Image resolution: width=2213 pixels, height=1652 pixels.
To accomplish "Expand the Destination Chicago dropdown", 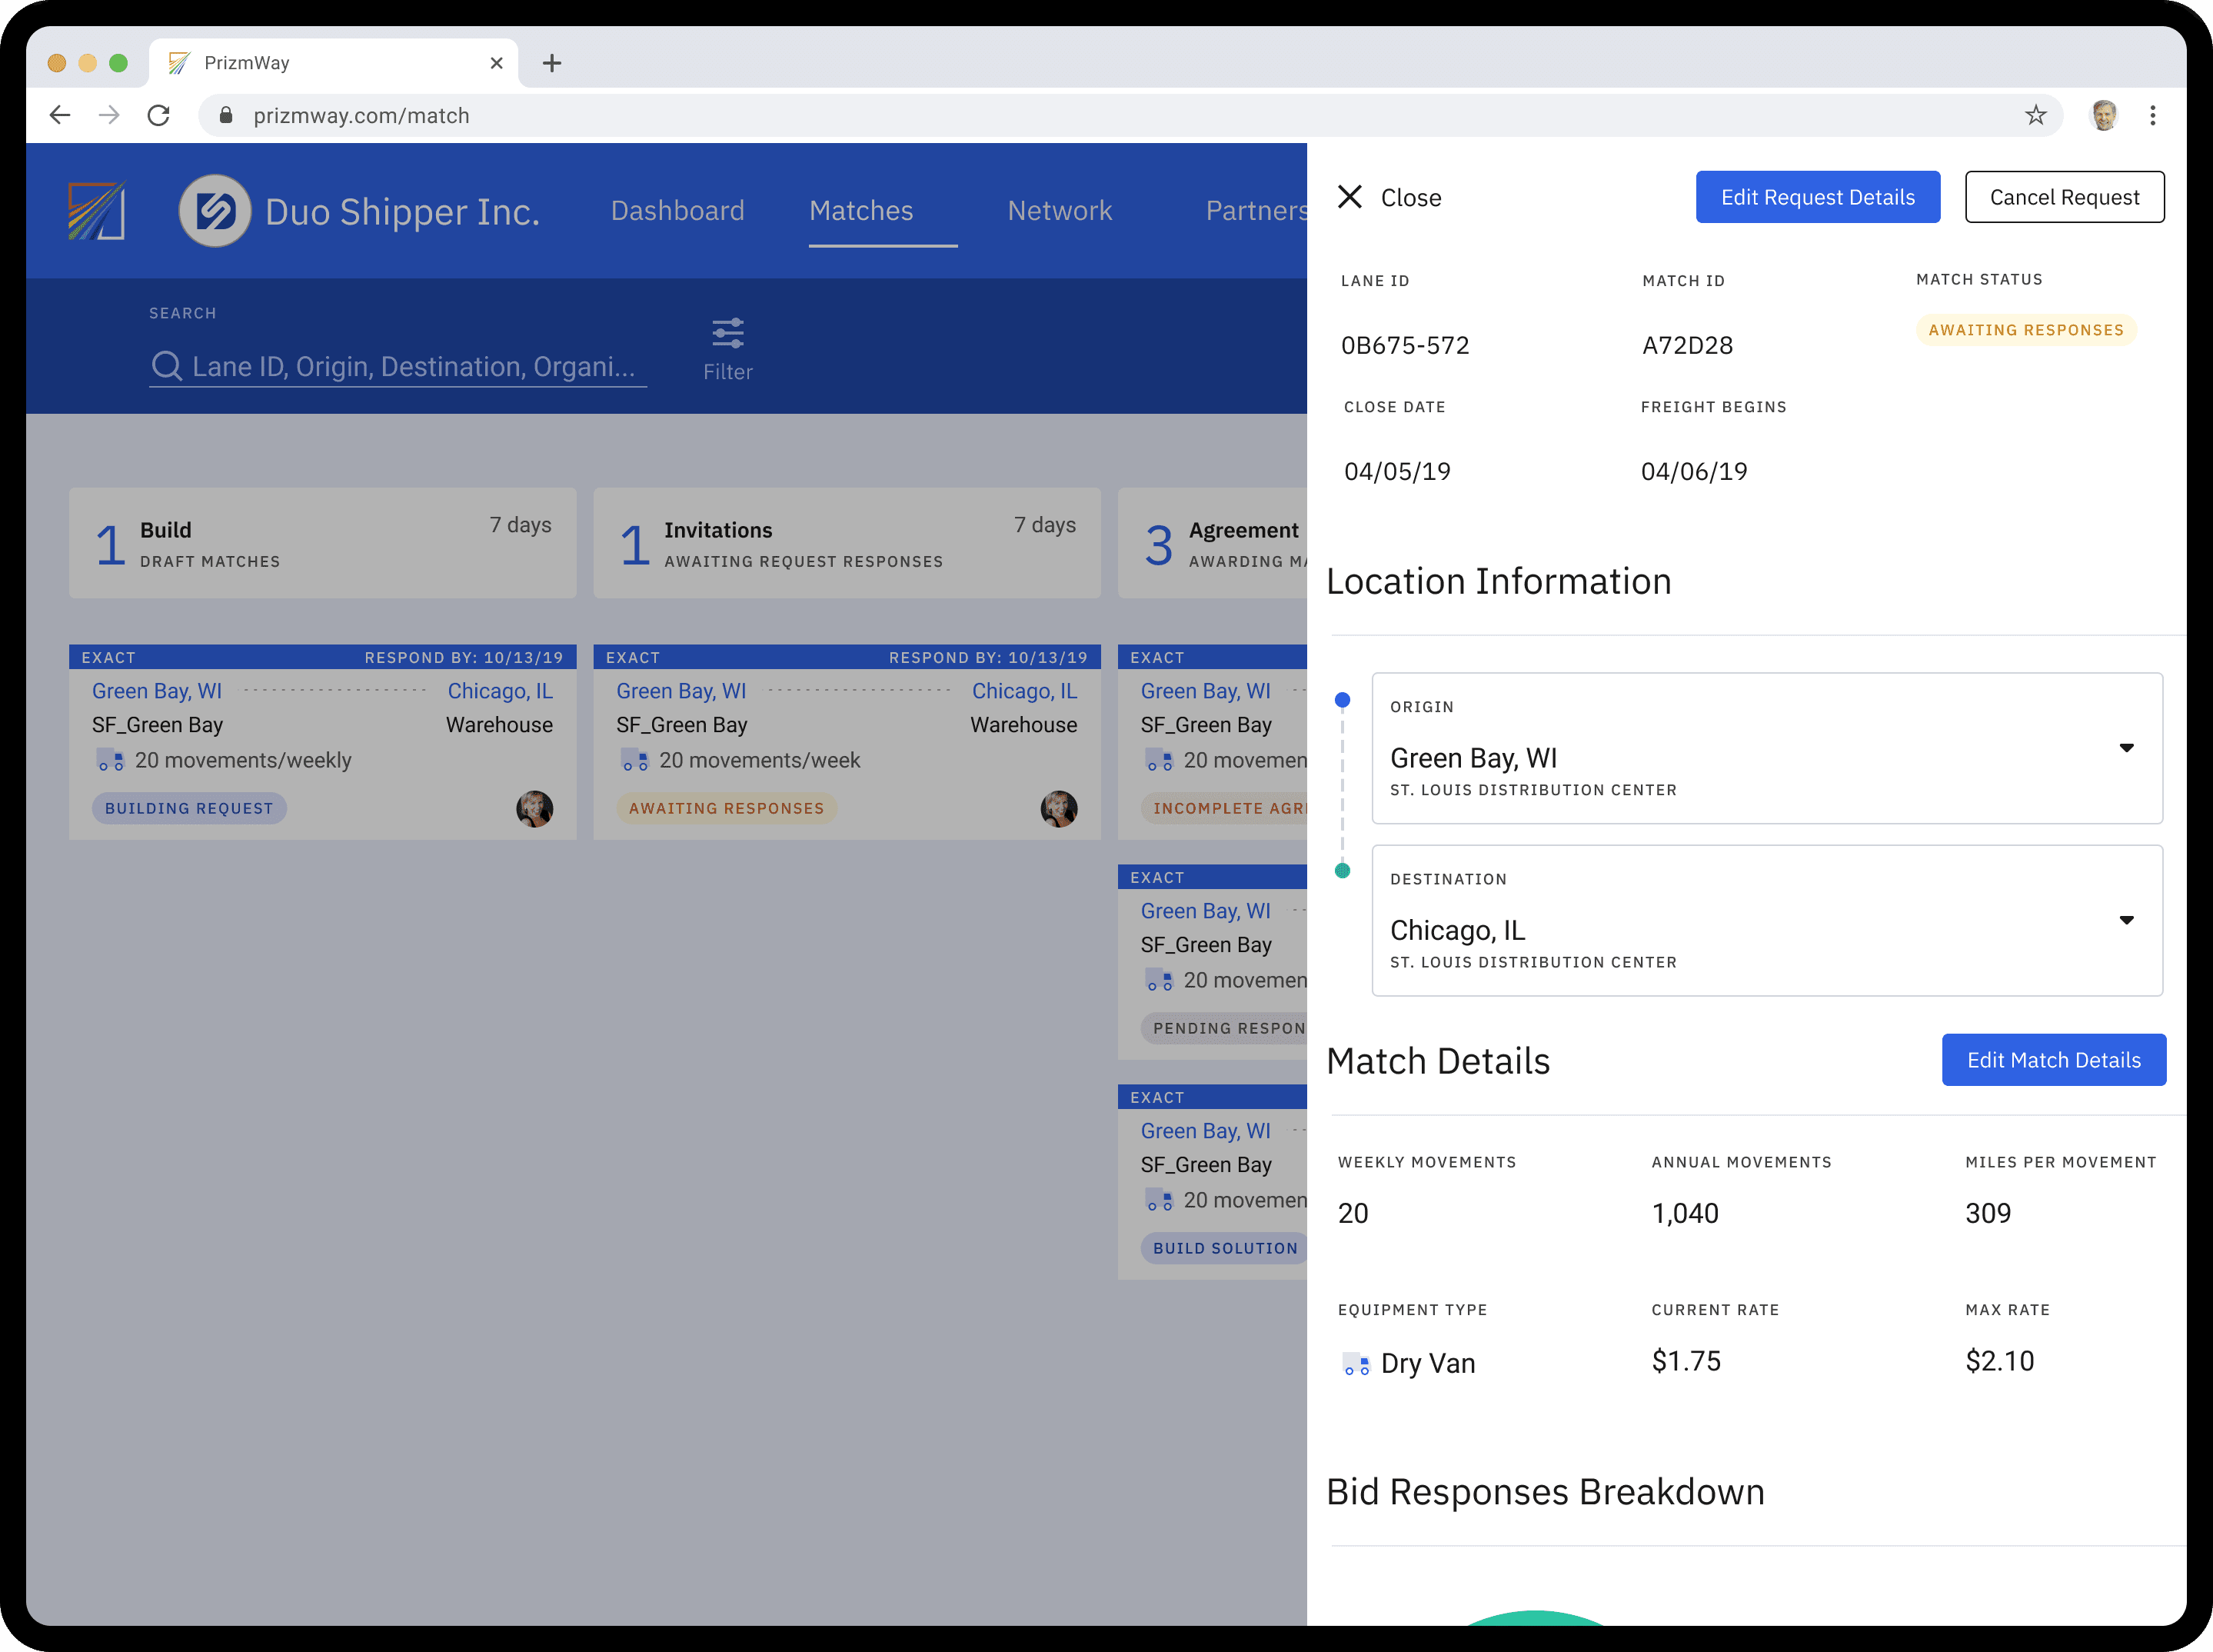I will click(2127, 920).
